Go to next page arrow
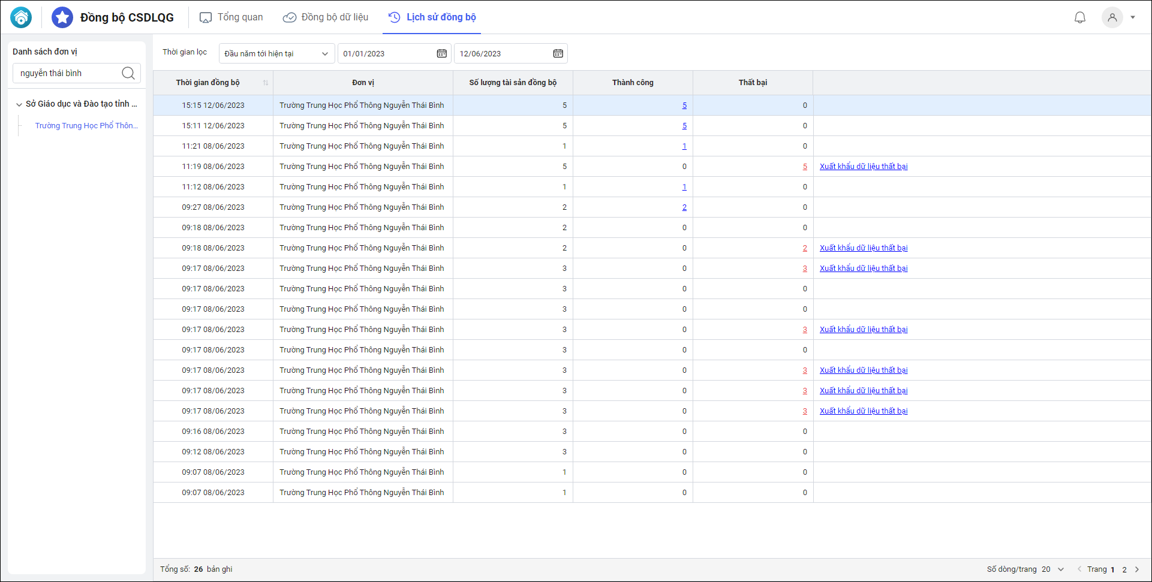Image resolution: width=1152 pixels, height=582 pixels. click(x=1137, y=569)
